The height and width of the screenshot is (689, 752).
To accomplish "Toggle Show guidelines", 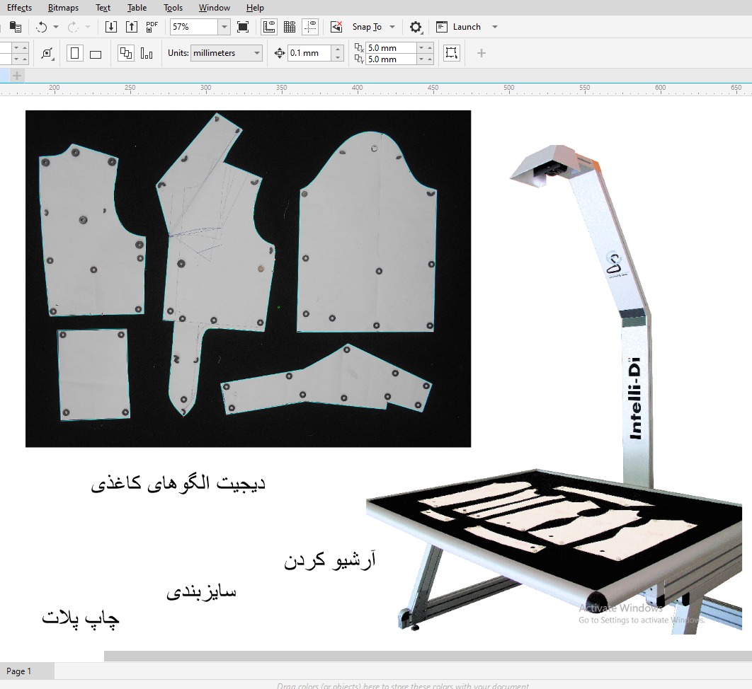I will click(x=310, y=27).
